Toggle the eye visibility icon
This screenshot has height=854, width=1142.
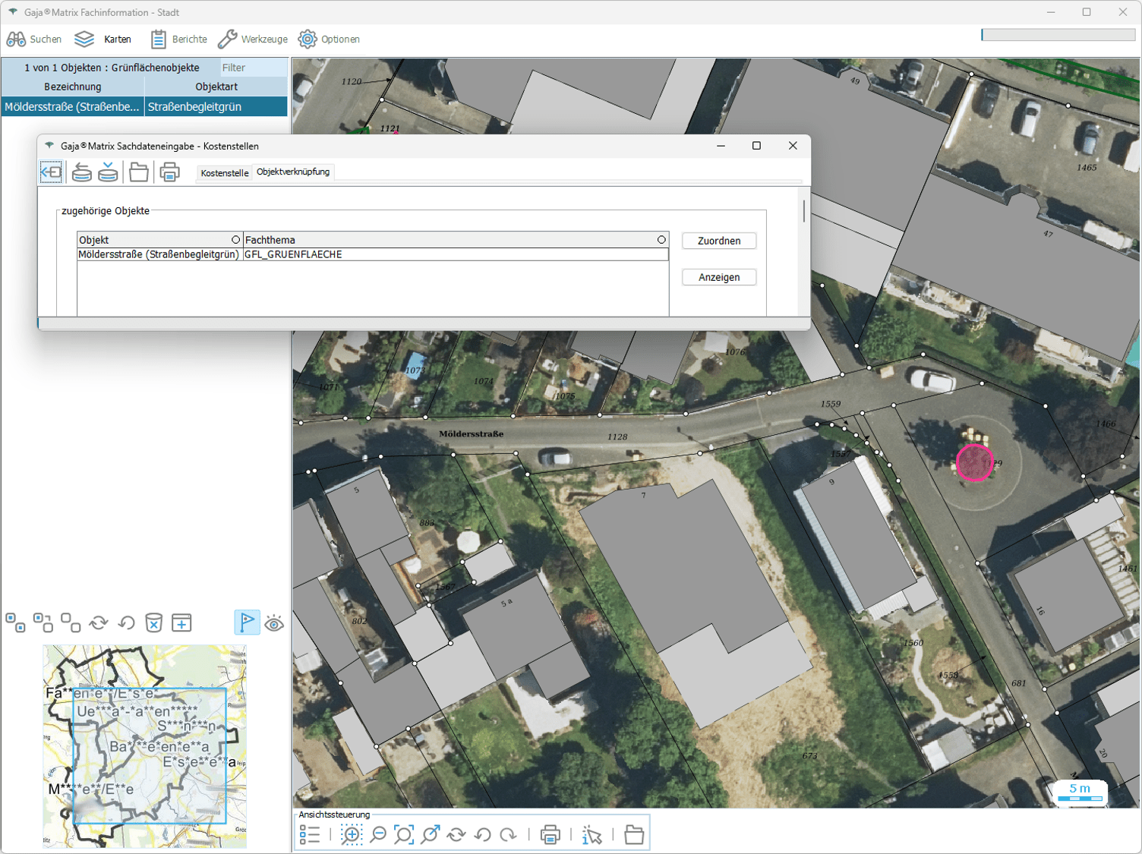(x=274, y=624)
